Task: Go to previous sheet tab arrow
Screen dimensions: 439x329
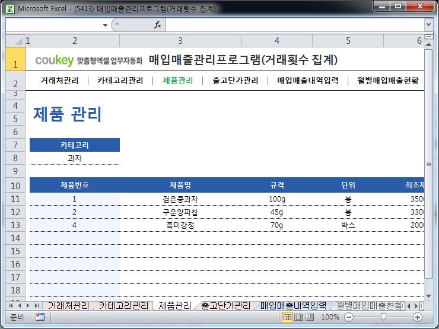Action: pyautogui.click(x=20, y=306)
